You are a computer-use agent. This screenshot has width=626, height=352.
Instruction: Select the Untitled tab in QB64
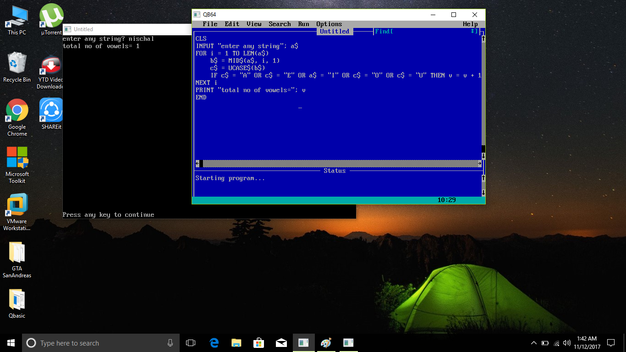coord(335,31)
